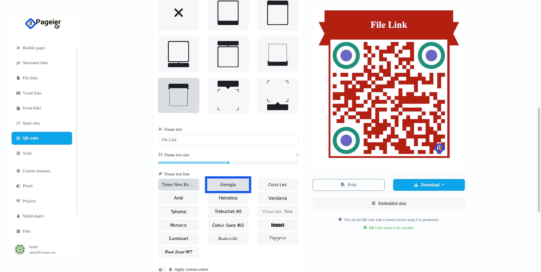Screen dimensions: 541x272
Task: Select the frame with thick bottom border
Action: 228,13
